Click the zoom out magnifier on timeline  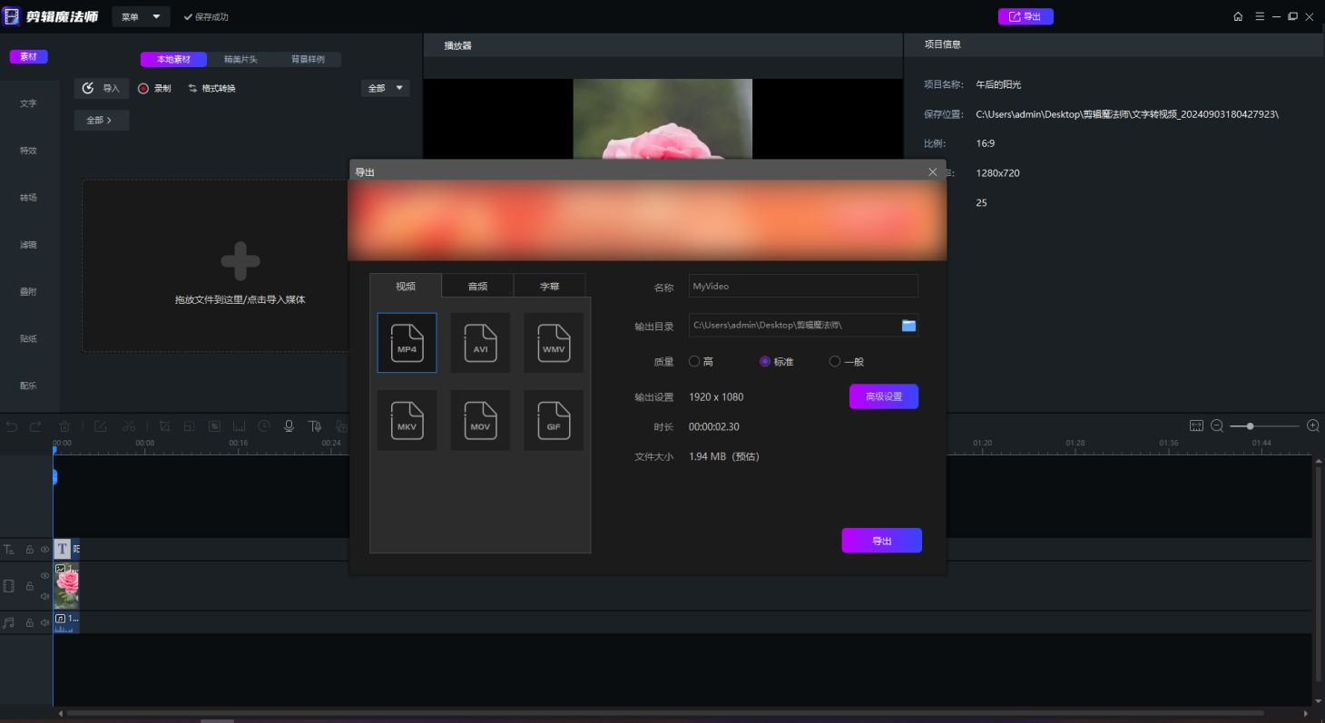(x=1217, y=425)
